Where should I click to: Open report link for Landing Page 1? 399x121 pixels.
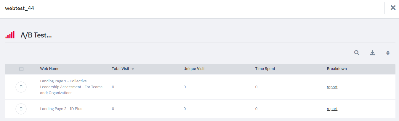pyautogui.click(x=332, y=87)
